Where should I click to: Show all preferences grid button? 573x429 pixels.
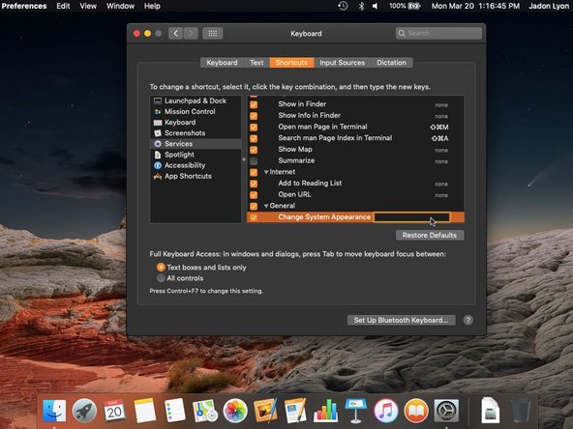tap(213, 34)
